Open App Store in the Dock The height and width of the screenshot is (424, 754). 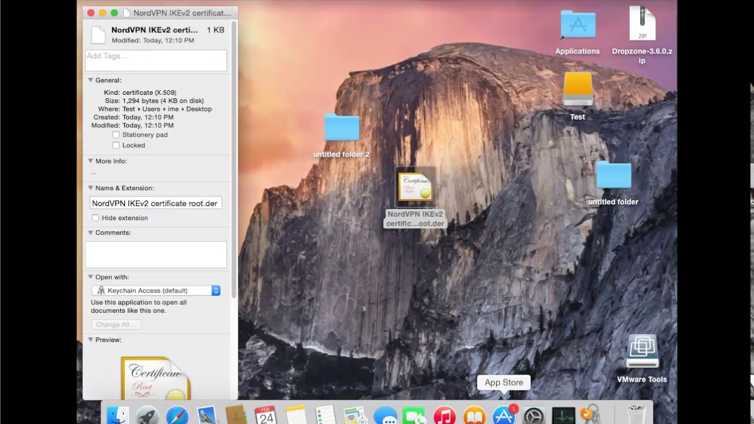(504, 415)
